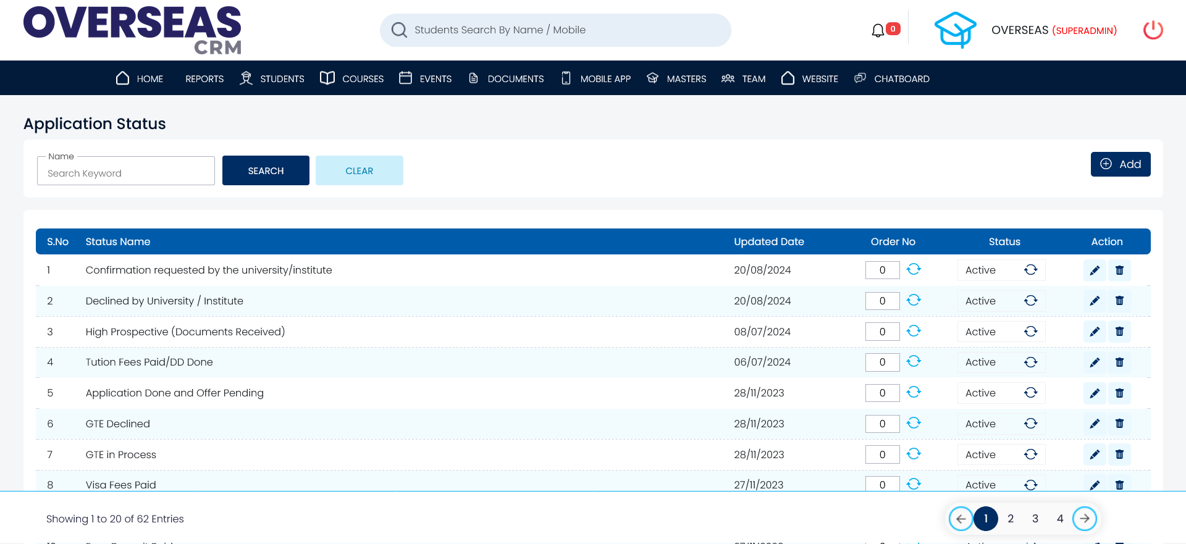Delete 'Confirmation requested by the university/institute' row
The width and height of the screenshot is (1186, 544).
[x=1119, y=270]
